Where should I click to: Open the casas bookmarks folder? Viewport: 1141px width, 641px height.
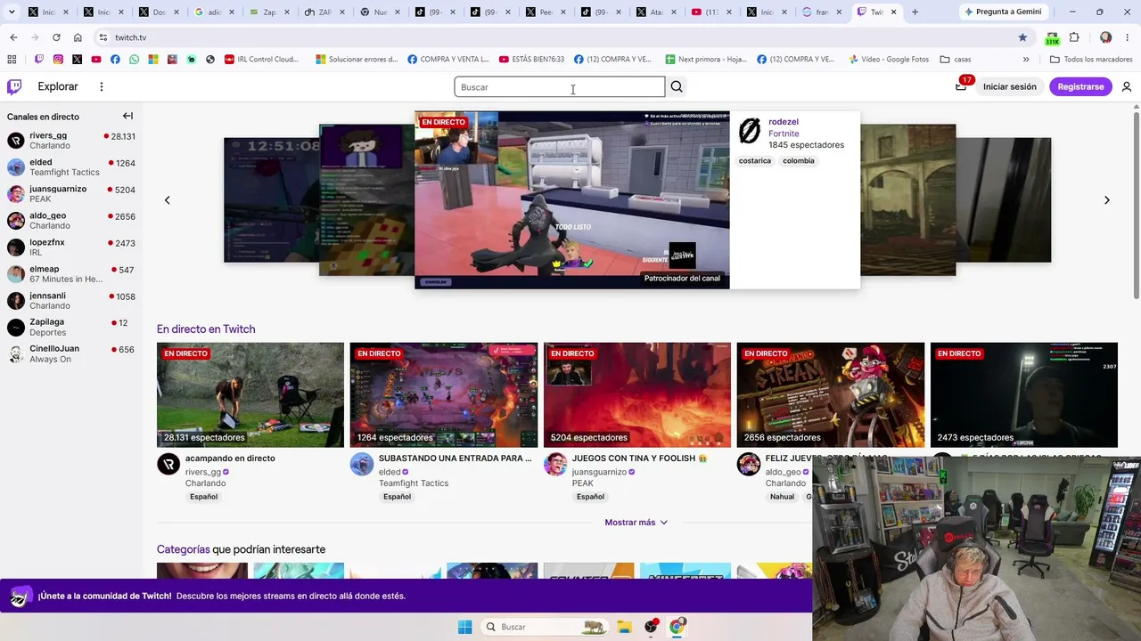tap(956, 60)
